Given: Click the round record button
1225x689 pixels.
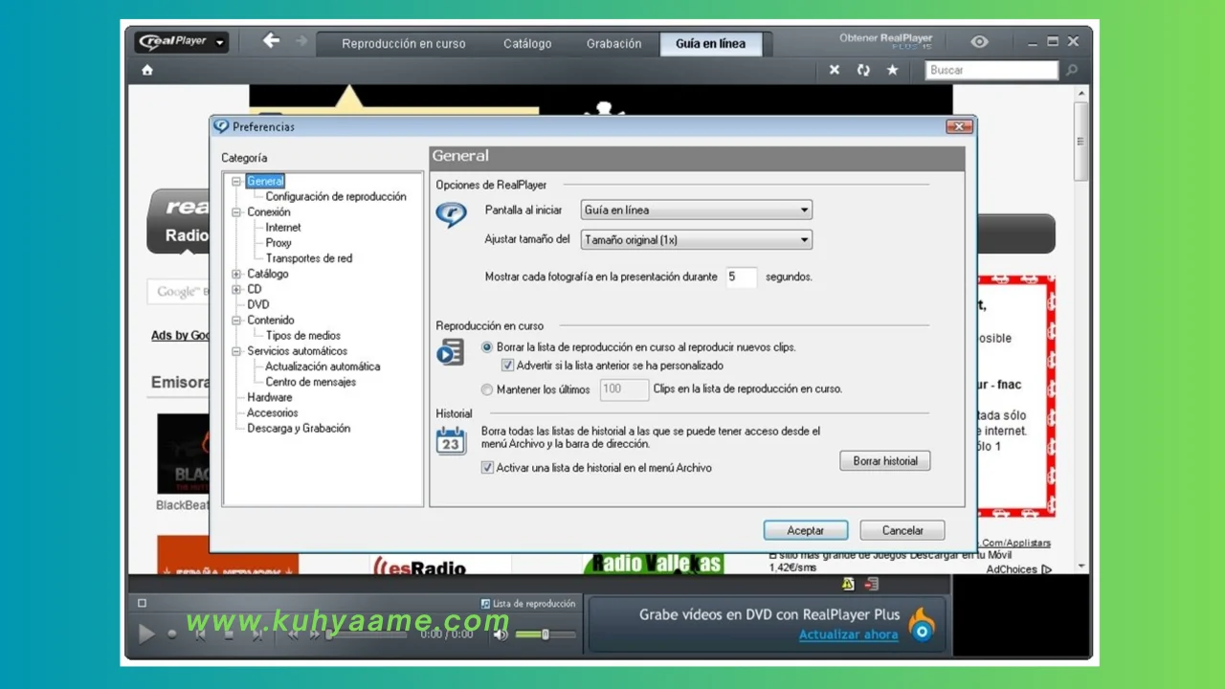Looking at the screenshot, I should pyautogui.click(x=172, y=633).
